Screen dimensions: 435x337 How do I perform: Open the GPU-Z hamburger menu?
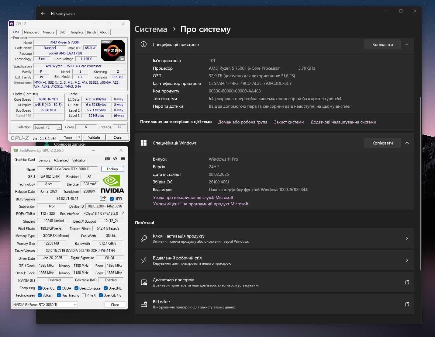coord(123,158)
